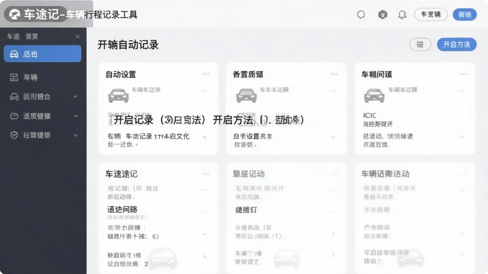The image size is (488, 274).
Task: Click the overlay text beginning 开启记录
Action: click(208, 120)
